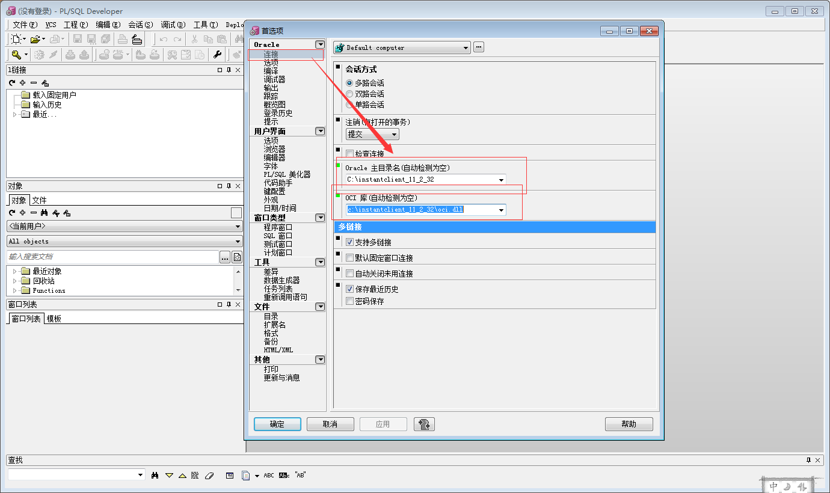Viewport: 830px width, 493px height.
Task: Click the folder filter icon in the connections panel
Action: [x=45, y=83]
